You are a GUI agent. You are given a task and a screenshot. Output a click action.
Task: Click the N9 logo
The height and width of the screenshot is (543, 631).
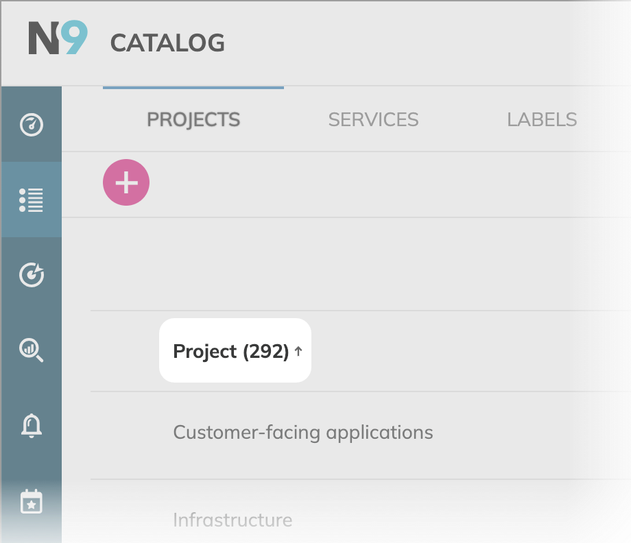tap(58, 38)
